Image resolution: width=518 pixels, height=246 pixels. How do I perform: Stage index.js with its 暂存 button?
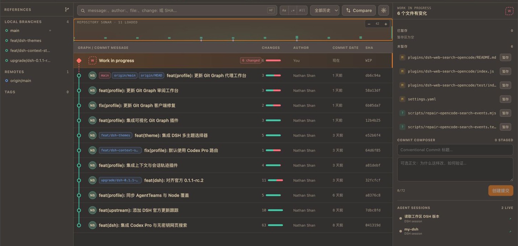(505, 71)
